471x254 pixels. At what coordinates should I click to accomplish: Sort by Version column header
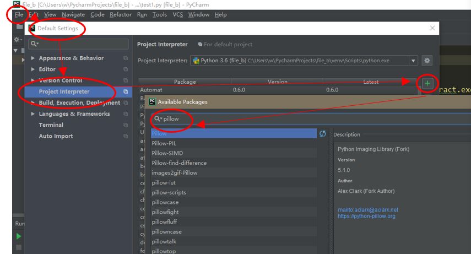[x=278, y=82]
